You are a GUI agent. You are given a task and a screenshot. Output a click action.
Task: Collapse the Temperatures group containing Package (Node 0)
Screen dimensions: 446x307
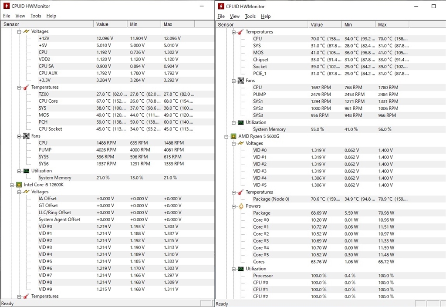(234, 192)
